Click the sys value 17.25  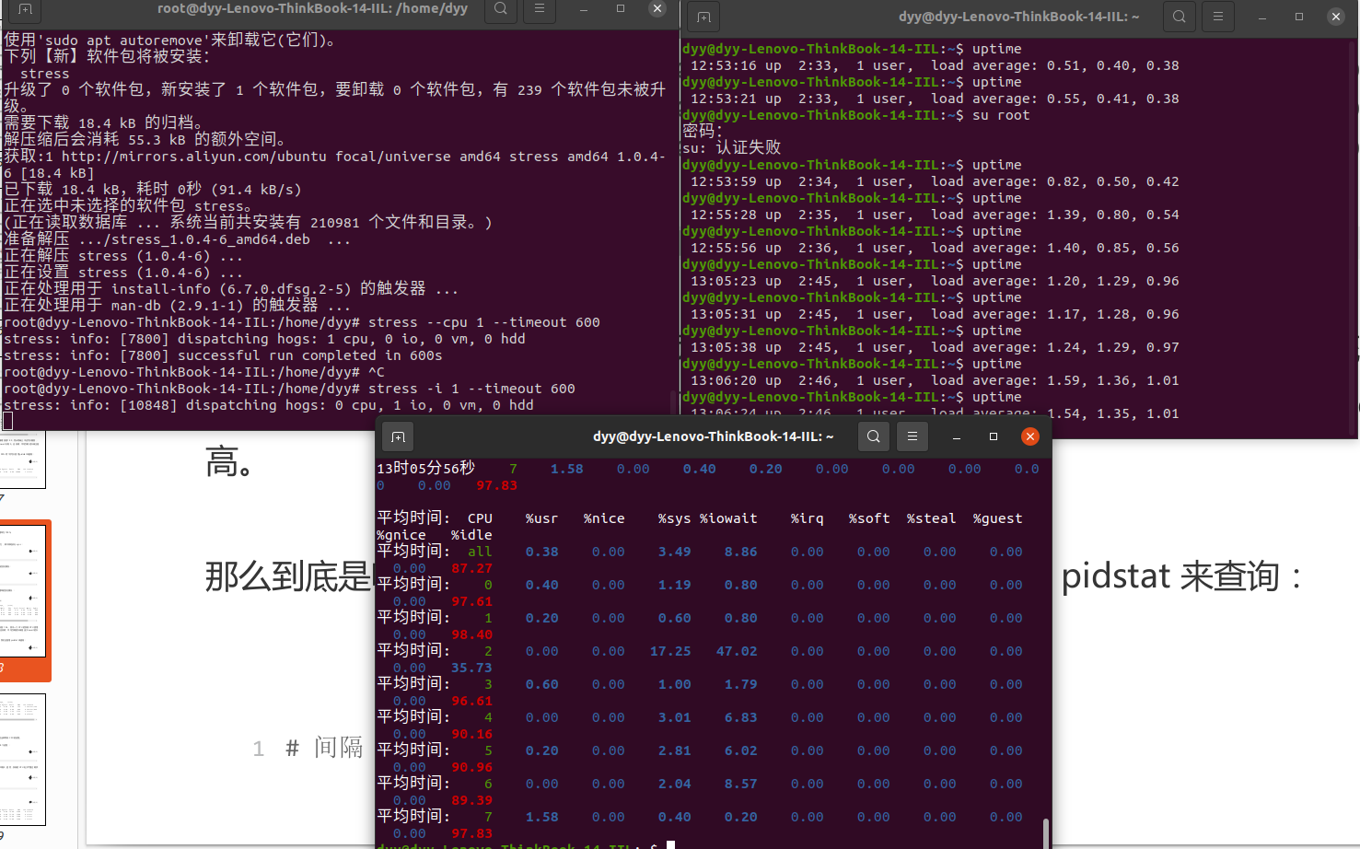[x=670, y=651]
